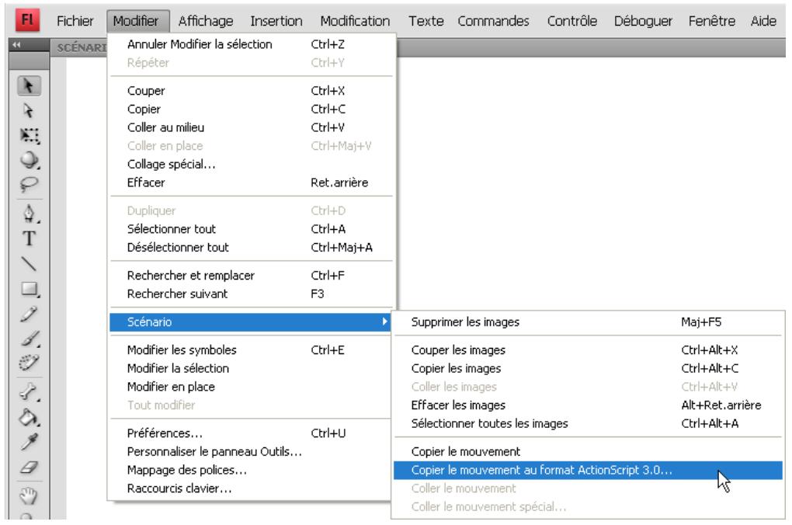This screenshot has width=792, height=525.
Task: Select the Pen tool
Action: [30, 214]
